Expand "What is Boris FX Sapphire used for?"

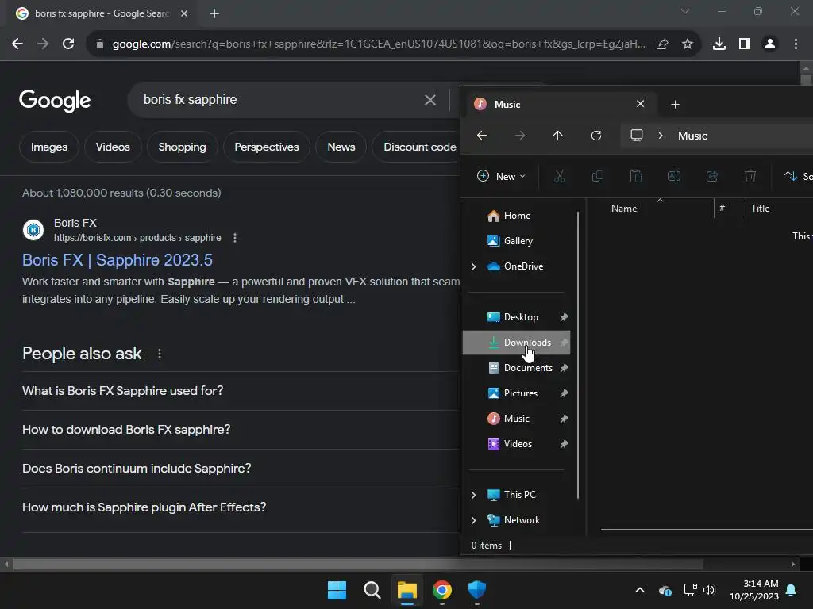[x=241, y=391]
